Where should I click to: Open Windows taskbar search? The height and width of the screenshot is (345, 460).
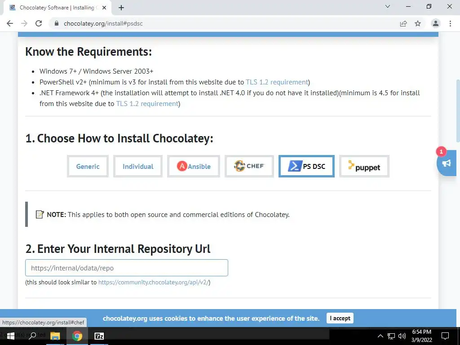point(32,336)
